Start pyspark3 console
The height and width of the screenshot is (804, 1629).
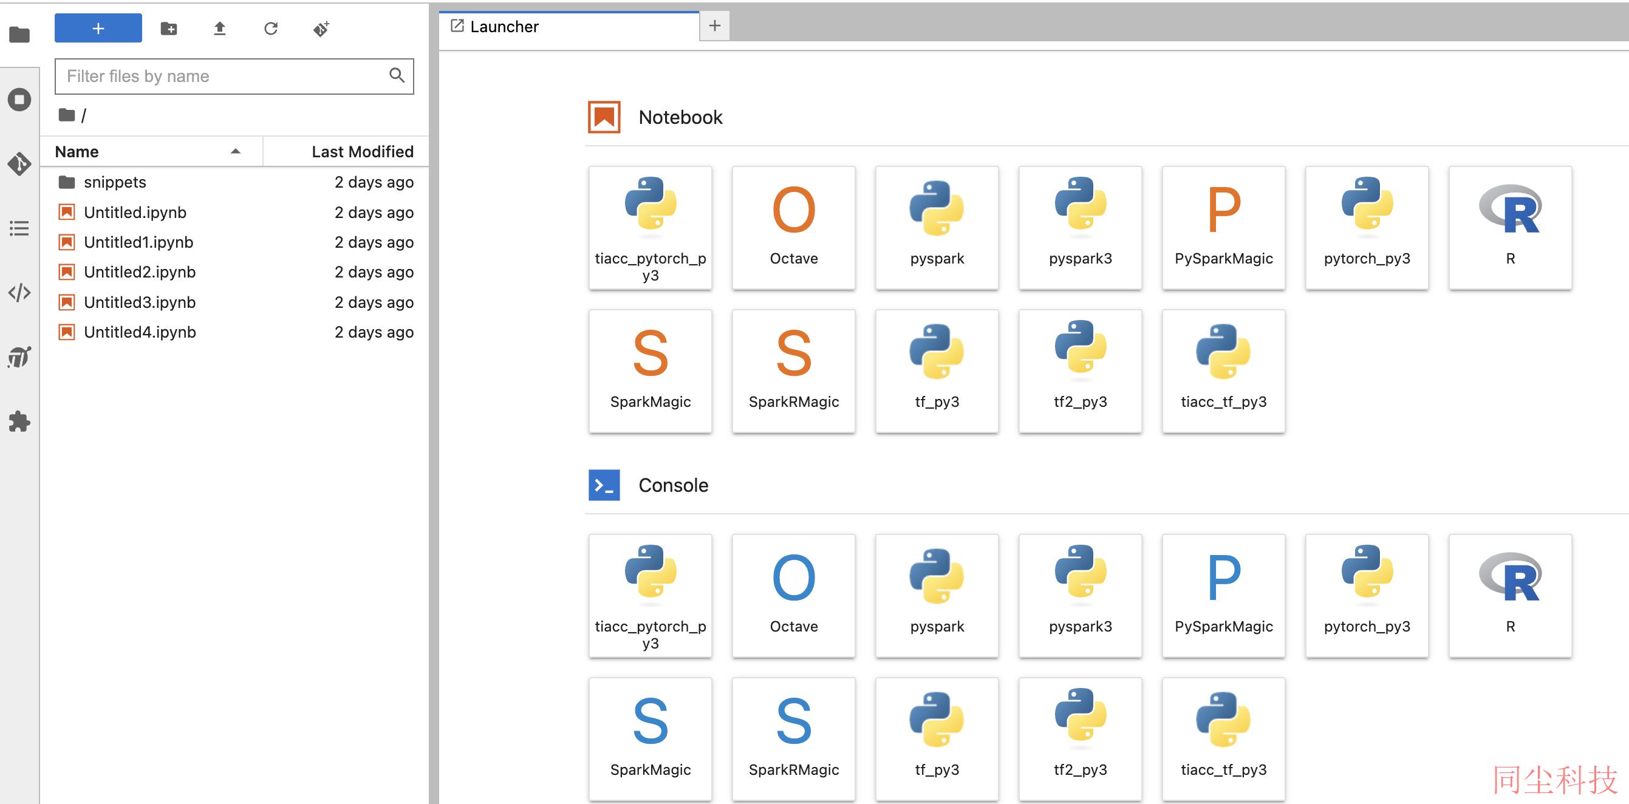tap(1080, 596)
